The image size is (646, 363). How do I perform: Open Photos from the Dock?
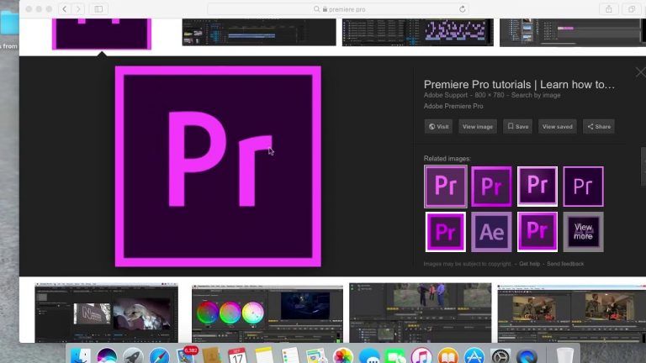[x=343, y=355]
